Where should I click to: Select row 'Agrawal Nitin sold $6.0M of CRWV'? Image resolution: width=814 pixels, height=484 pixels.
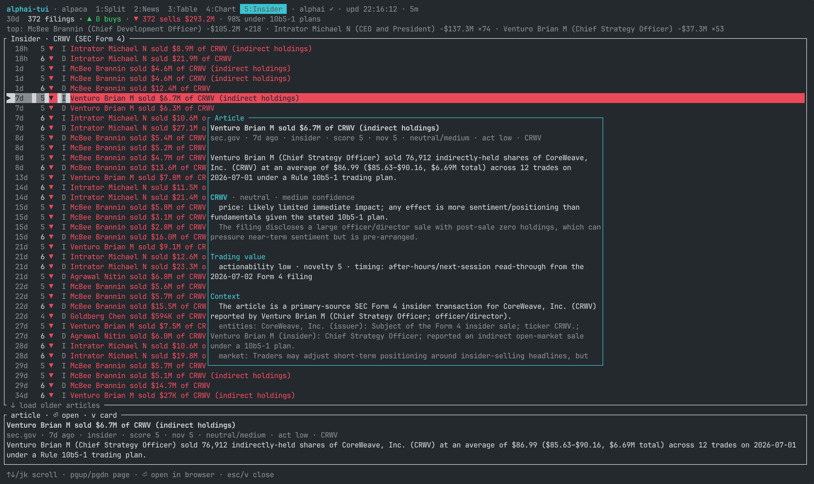[x=106, y=336]
